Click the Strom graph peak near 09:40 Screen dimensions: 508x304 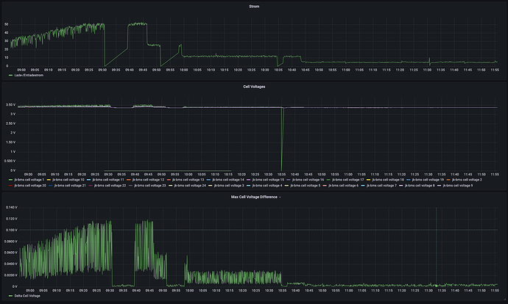pyautogui.click(x=137, y=23)
